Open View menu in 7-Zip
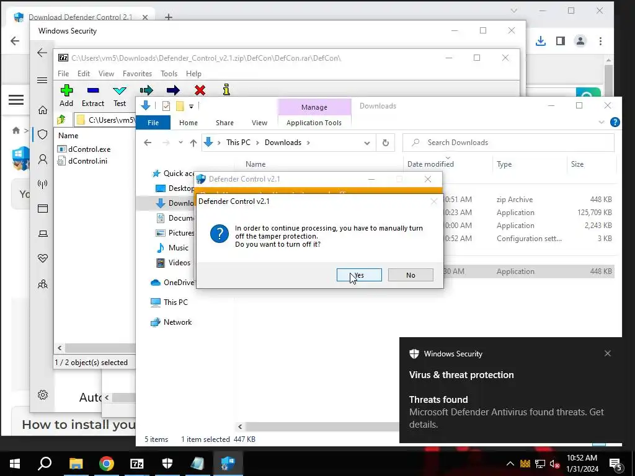 (x=106, y=74)
